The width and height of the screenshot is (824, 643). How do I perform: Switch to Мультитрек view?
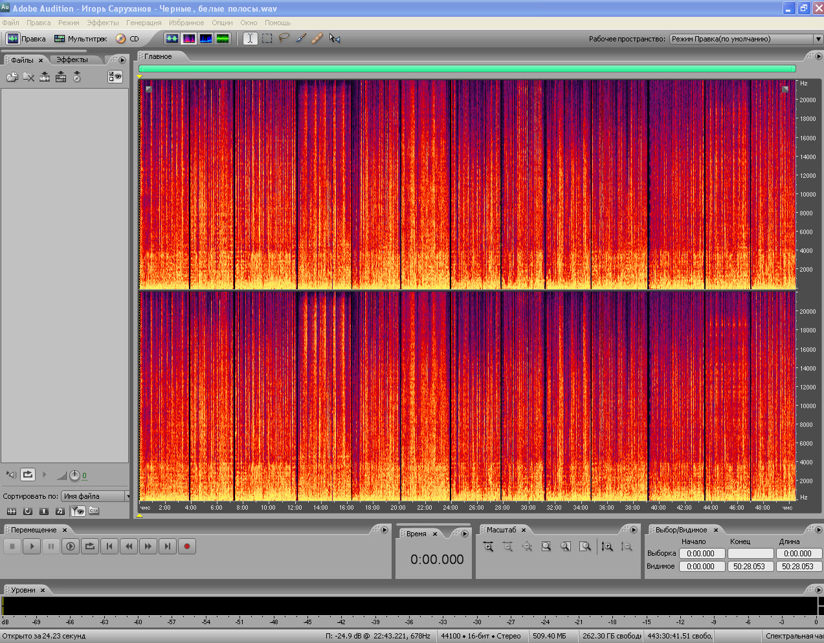(80, 39)
